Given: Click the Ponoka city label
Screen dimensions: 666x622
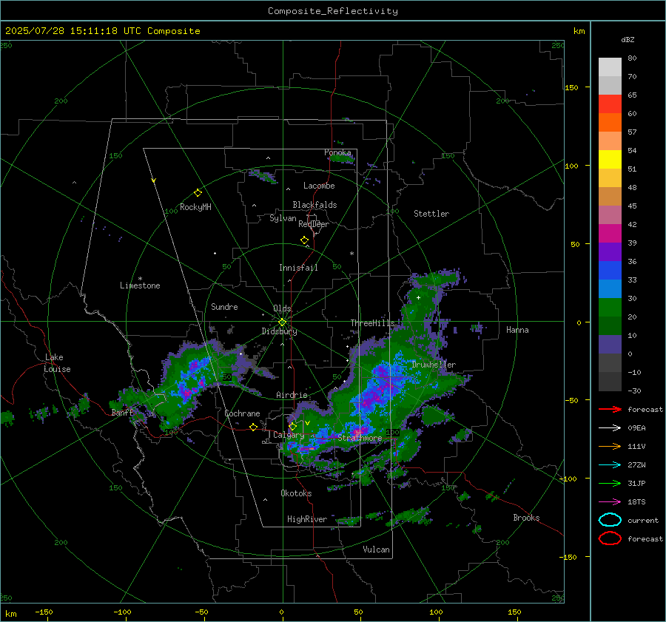Looking at the screenshot, I should point(337,152).
